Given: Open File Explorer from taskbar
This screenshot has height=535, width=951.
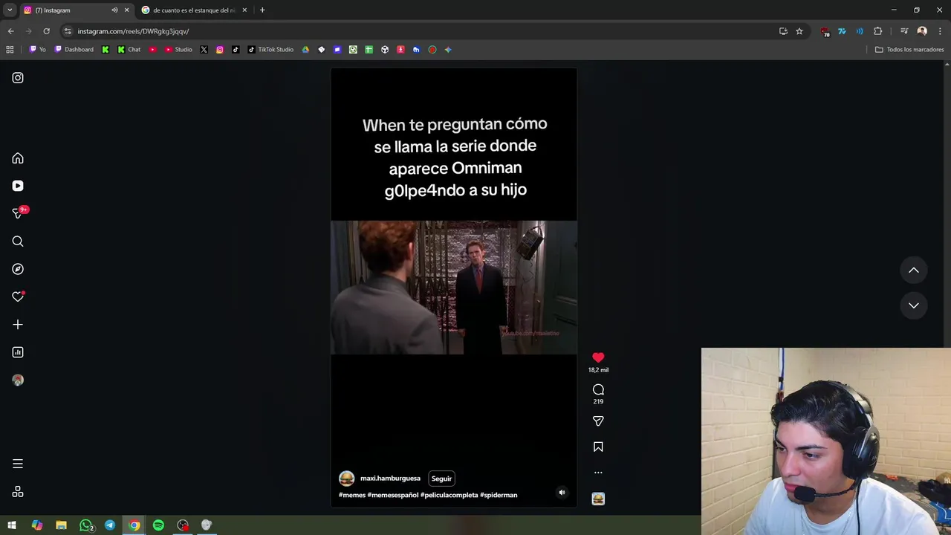Looking at the screenshot, I should coord(61,525).
